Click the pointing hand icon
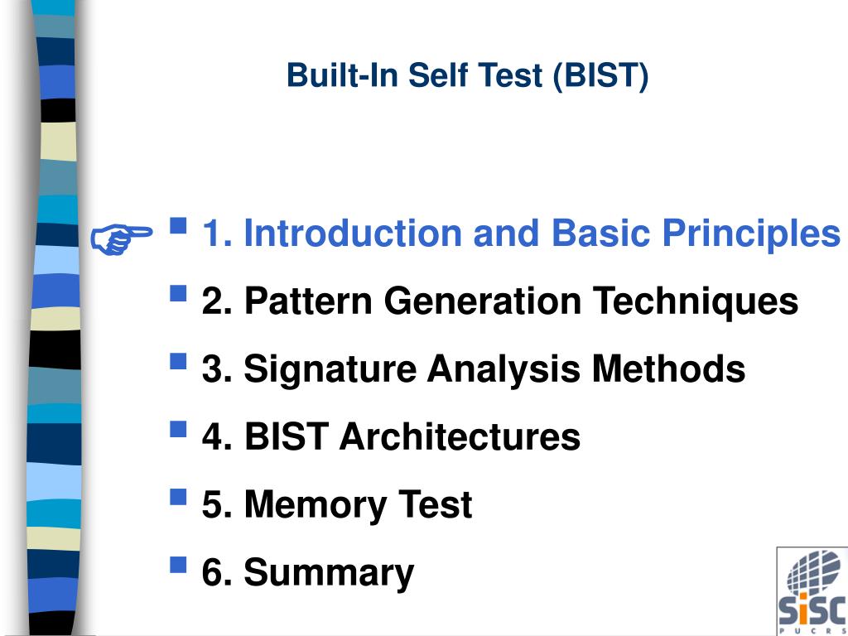 pos(121,238)
